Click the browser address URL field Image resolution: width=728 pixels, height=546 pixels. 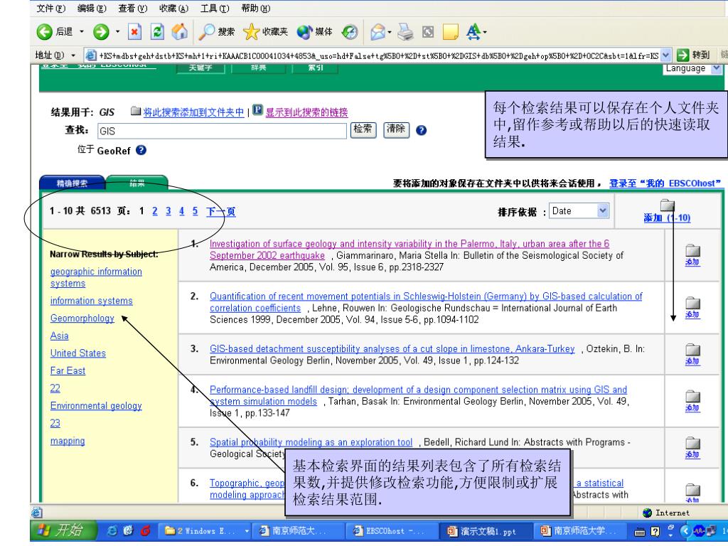(378, 55)
